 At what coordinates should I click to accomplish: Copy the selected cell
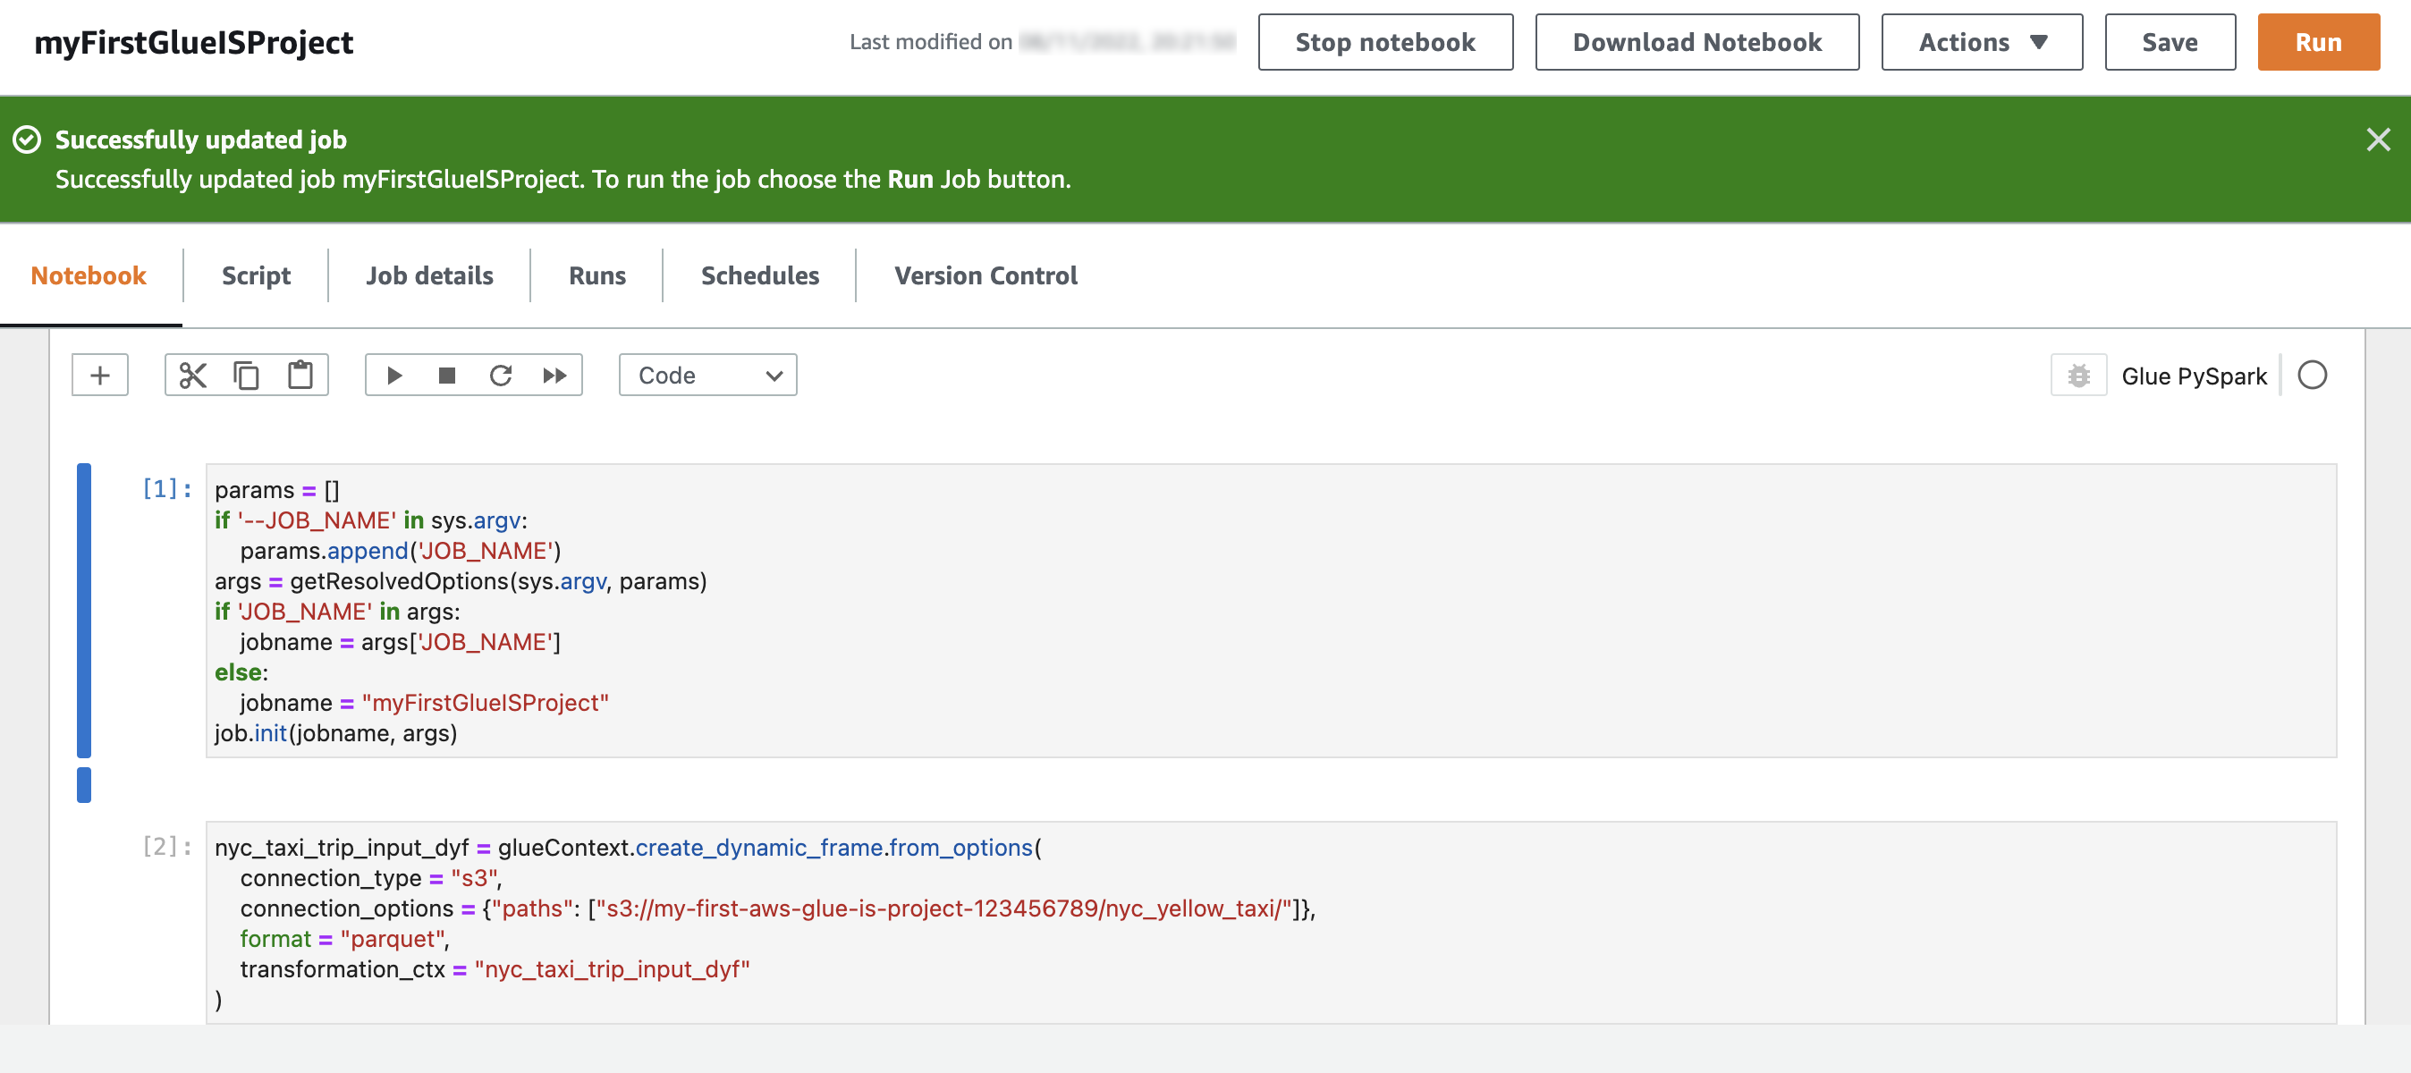click(x=246, y=376)
